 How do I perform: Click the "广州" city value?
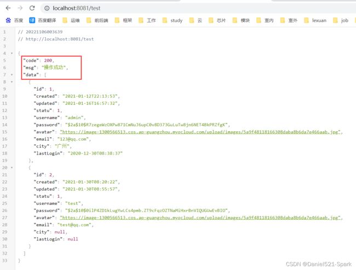point(62,146)
